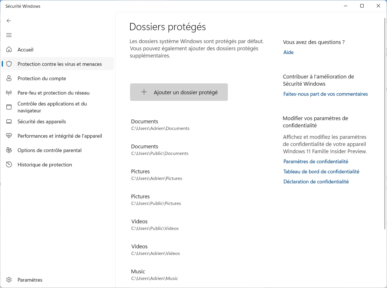Click Faites-nous part de vos commentaires
The image size is (387, 288).
(x=325, y=94)
